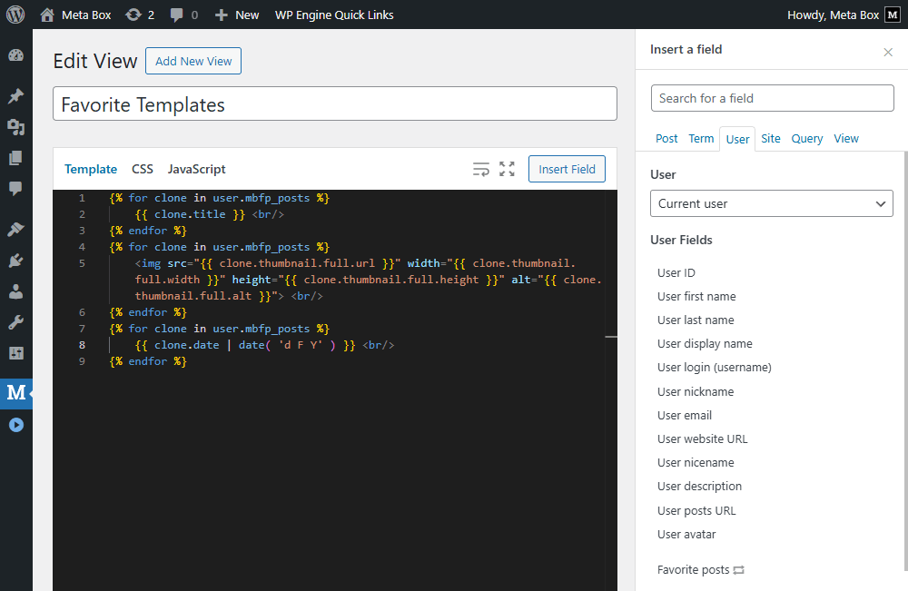This screenshot has height=591, width=908.
Task: Open the Meta Box M icon in sidebar
Action: pos(15,393)
